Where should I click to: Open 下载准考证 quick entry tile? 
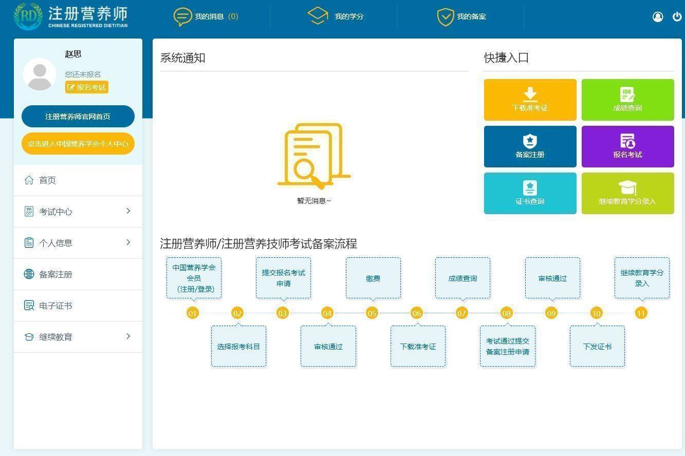click(x=530, y=100)
